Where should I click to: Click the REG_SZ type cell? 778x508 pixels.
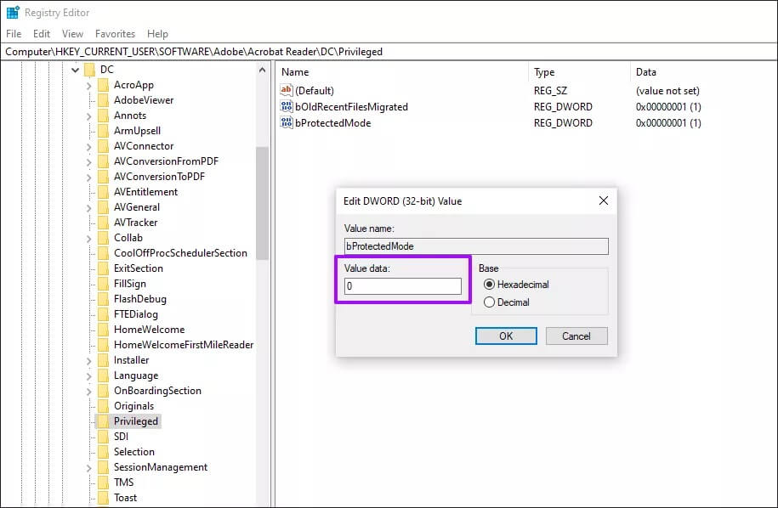point(550,91)
